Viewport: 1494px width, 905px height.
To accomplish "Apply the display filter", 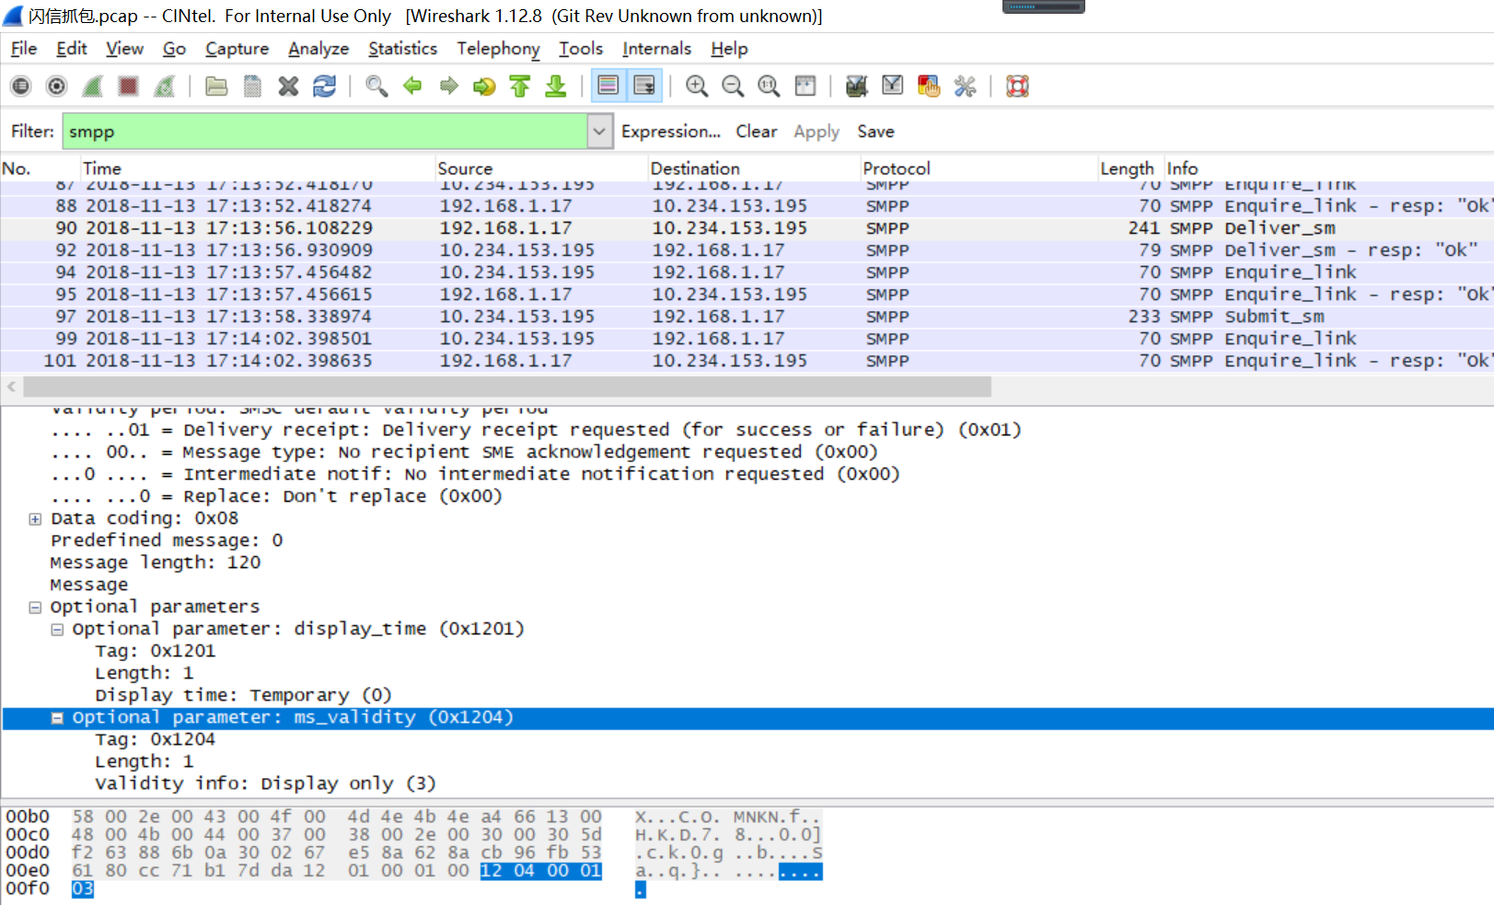I will (816, 132).
